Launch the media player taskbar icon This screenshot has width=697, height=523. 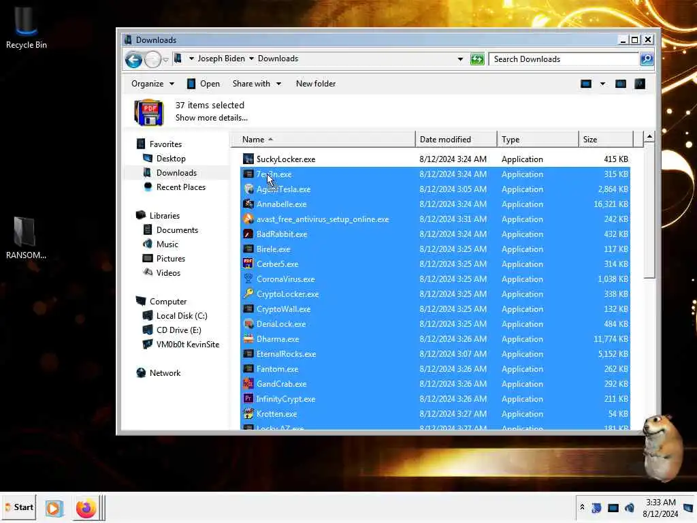54,508
